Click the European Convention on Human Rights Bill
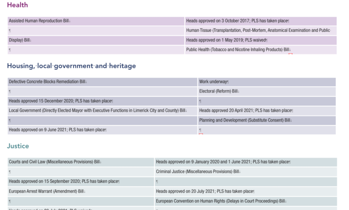349x210 pixels. (220, 201)
